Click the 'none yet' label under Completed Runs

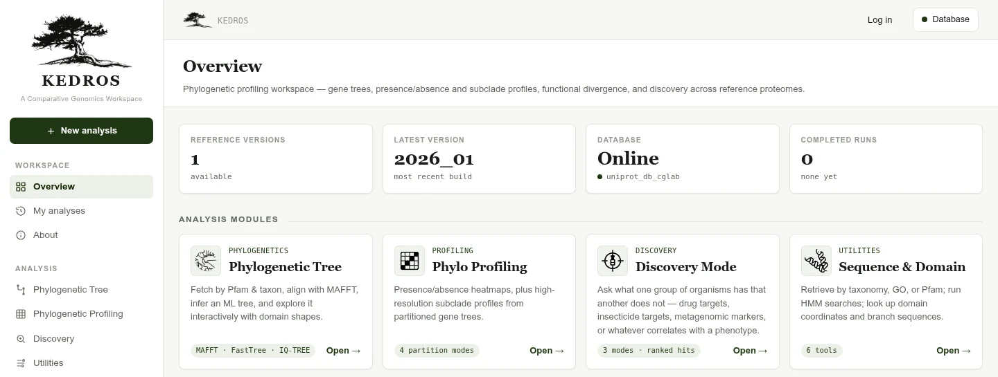coord(819,177)
